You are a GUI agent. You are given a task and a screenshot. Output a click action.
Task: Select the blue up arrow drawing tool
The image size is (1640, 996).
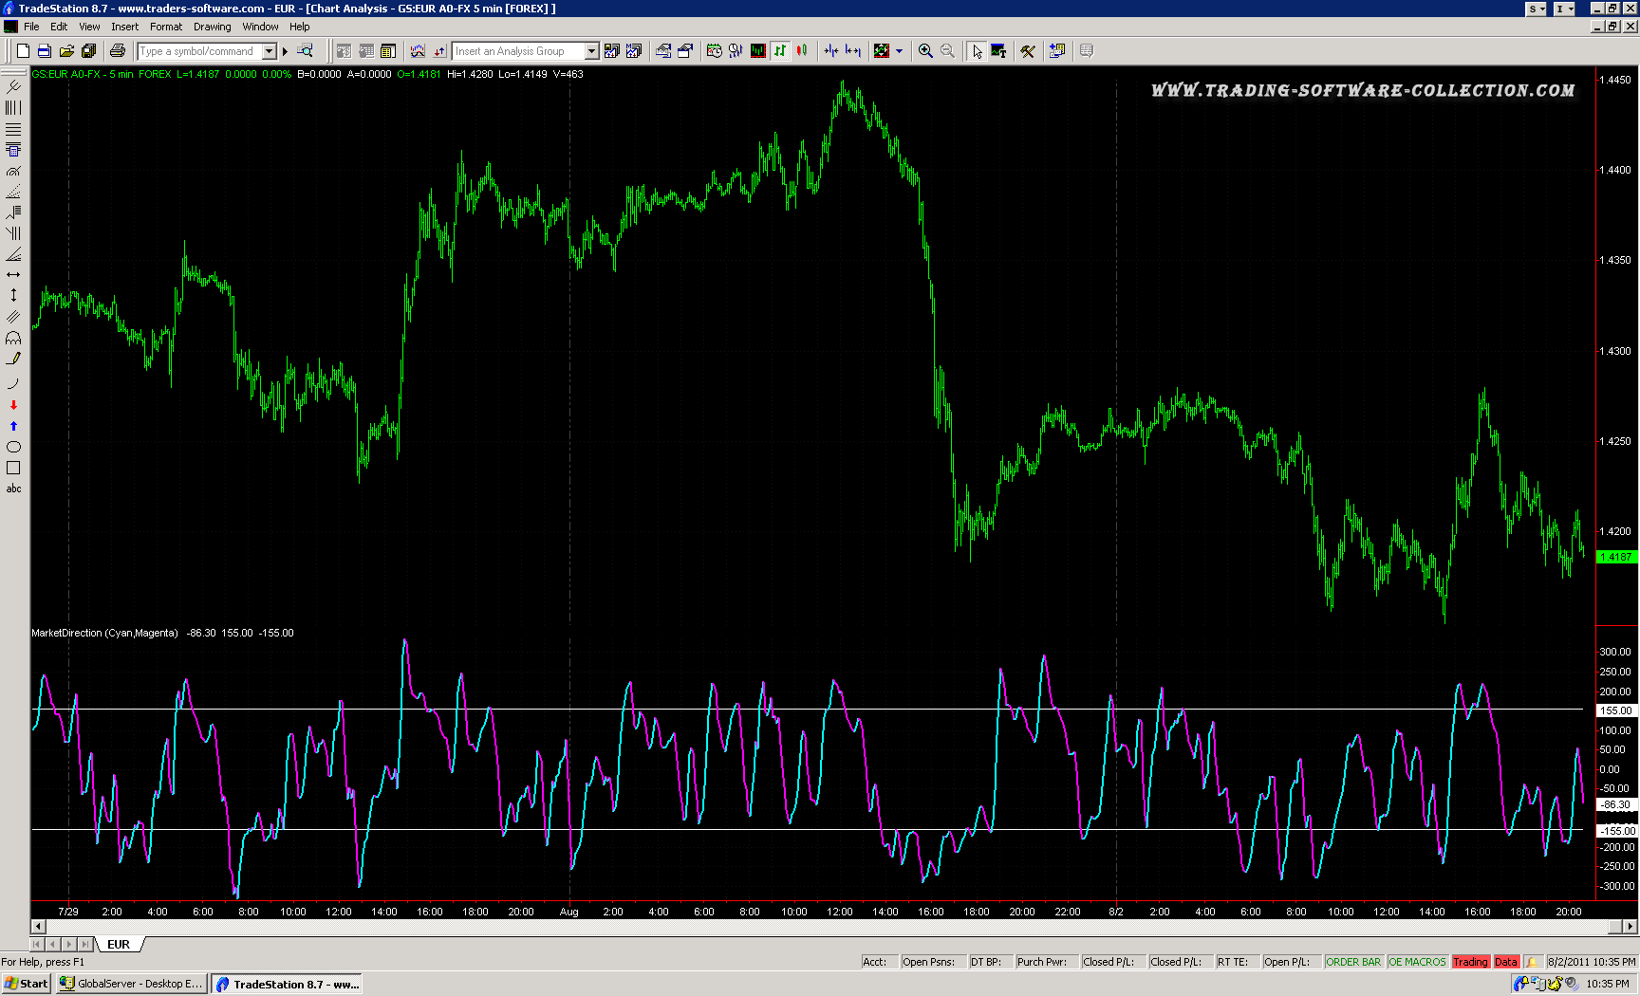[x=13, y=426]
